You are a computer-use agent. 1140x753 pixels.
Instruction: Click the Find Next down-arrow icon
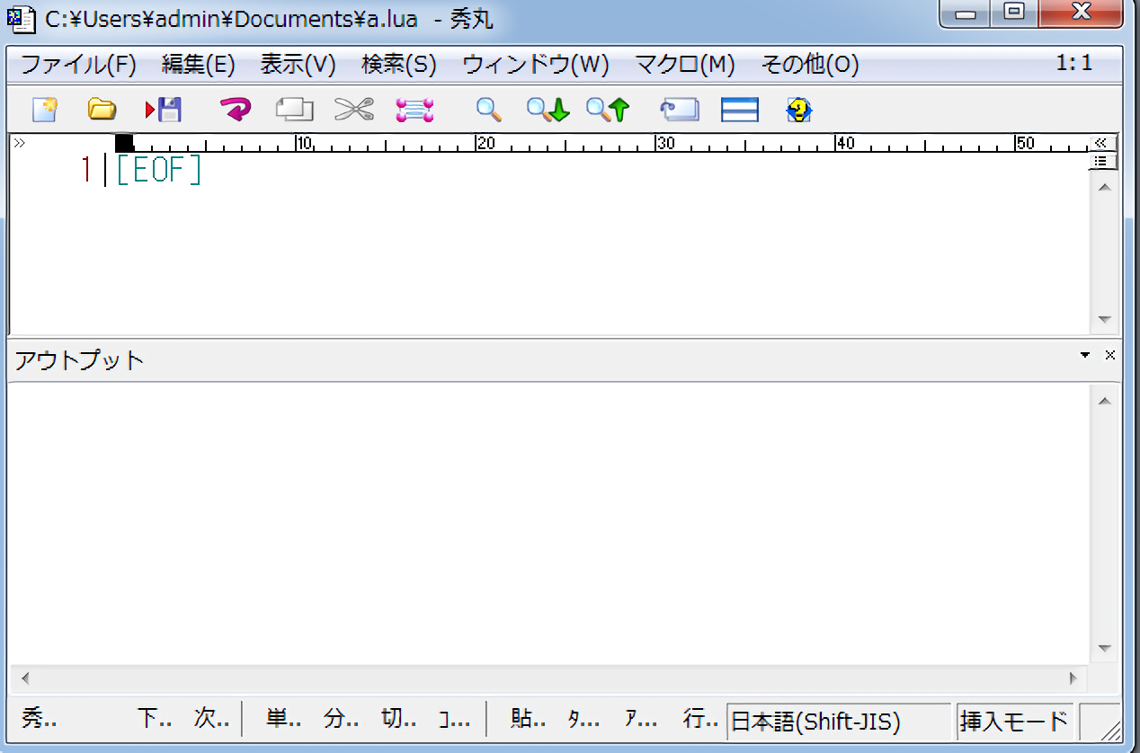[x=548, y=110]
